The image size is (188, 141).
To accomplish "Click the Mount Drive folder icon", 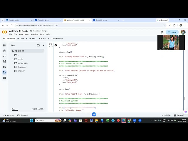I will (x=20, y=51).
